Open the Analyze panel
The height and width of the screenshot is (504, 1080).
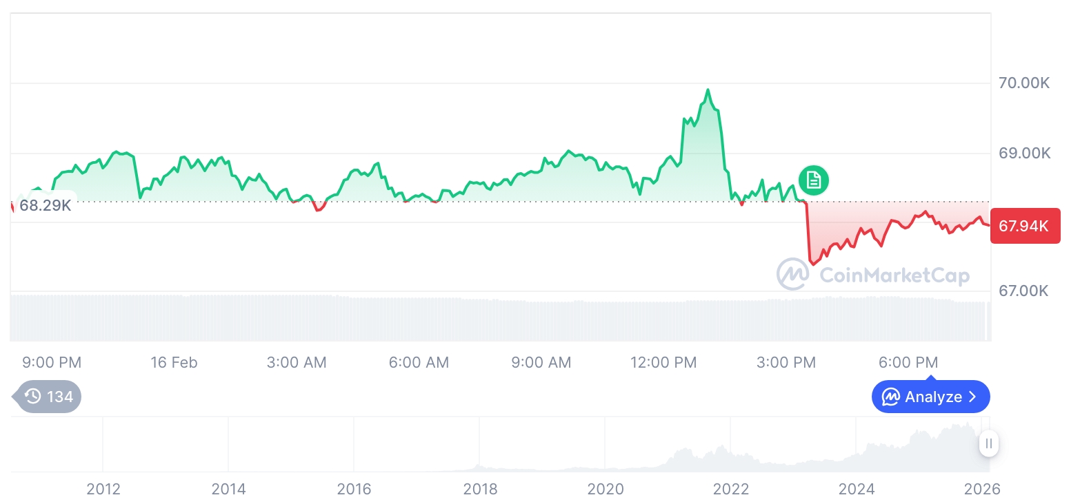930,397
